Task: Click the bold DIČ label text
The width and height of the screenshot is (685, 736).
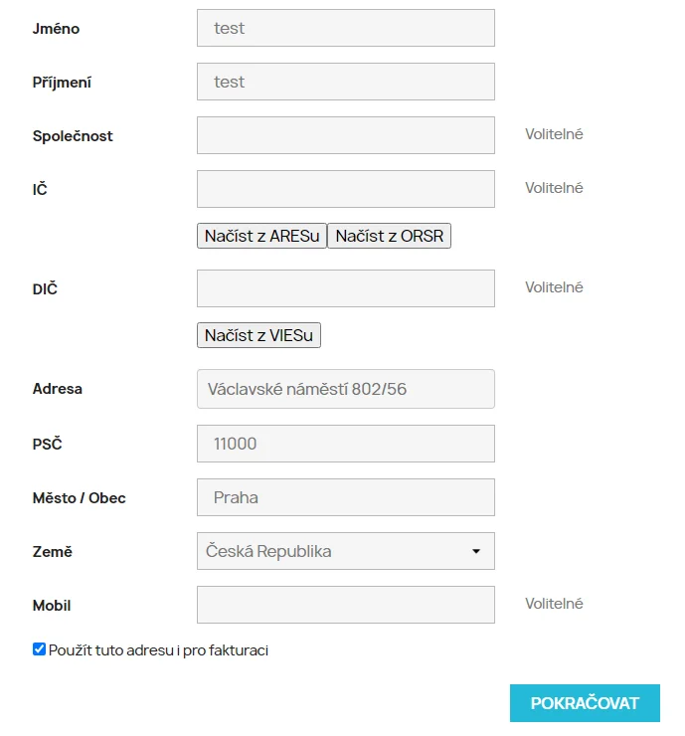Action: pos(46,289)
